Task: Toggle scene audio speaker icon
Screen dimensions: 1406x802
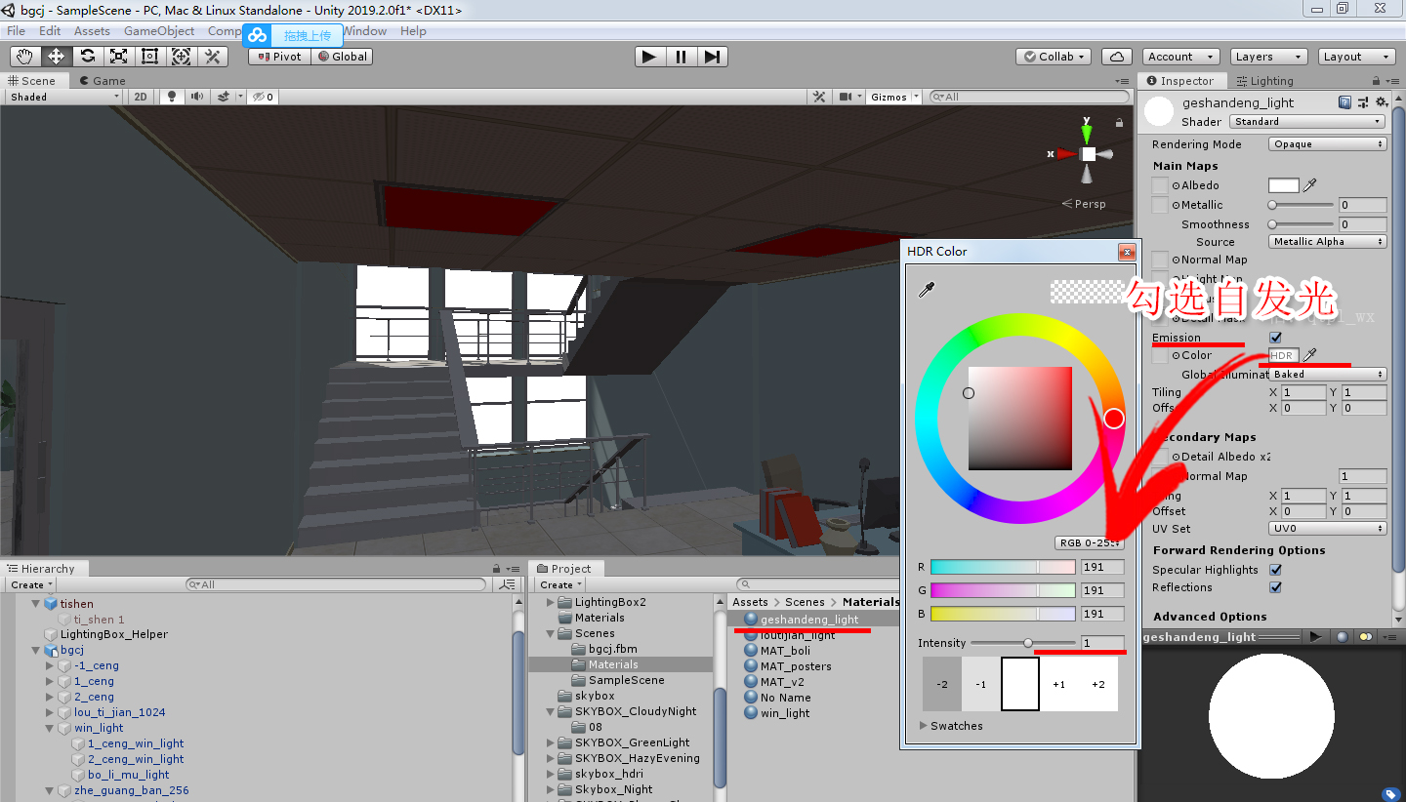Action: (x=198, y=97)
